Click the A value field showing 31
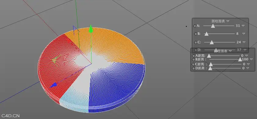 pos(238,26)
